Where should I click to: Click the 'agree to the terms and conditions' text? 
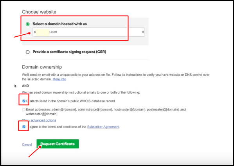point(58,127)
